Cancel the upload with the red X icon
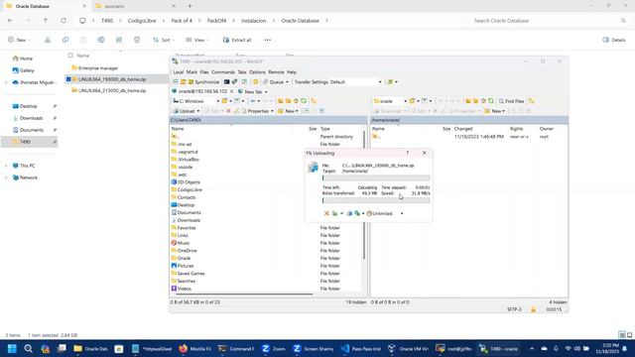The width and height of the screenshot is (635, 357). pos(326,213)
